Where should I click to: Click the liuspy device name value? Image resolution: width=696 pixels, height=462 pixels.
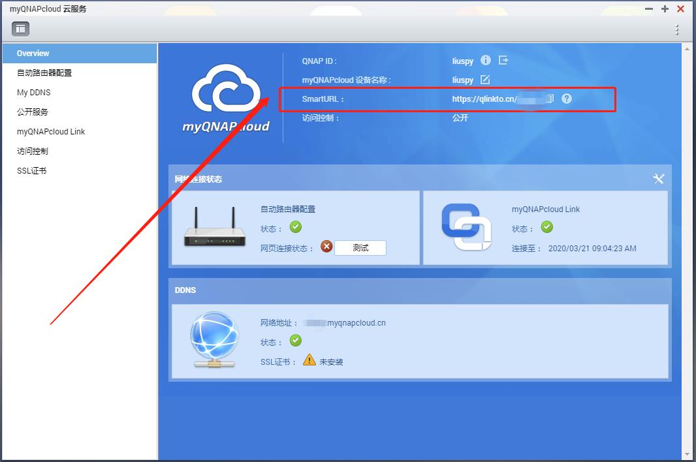462,80
